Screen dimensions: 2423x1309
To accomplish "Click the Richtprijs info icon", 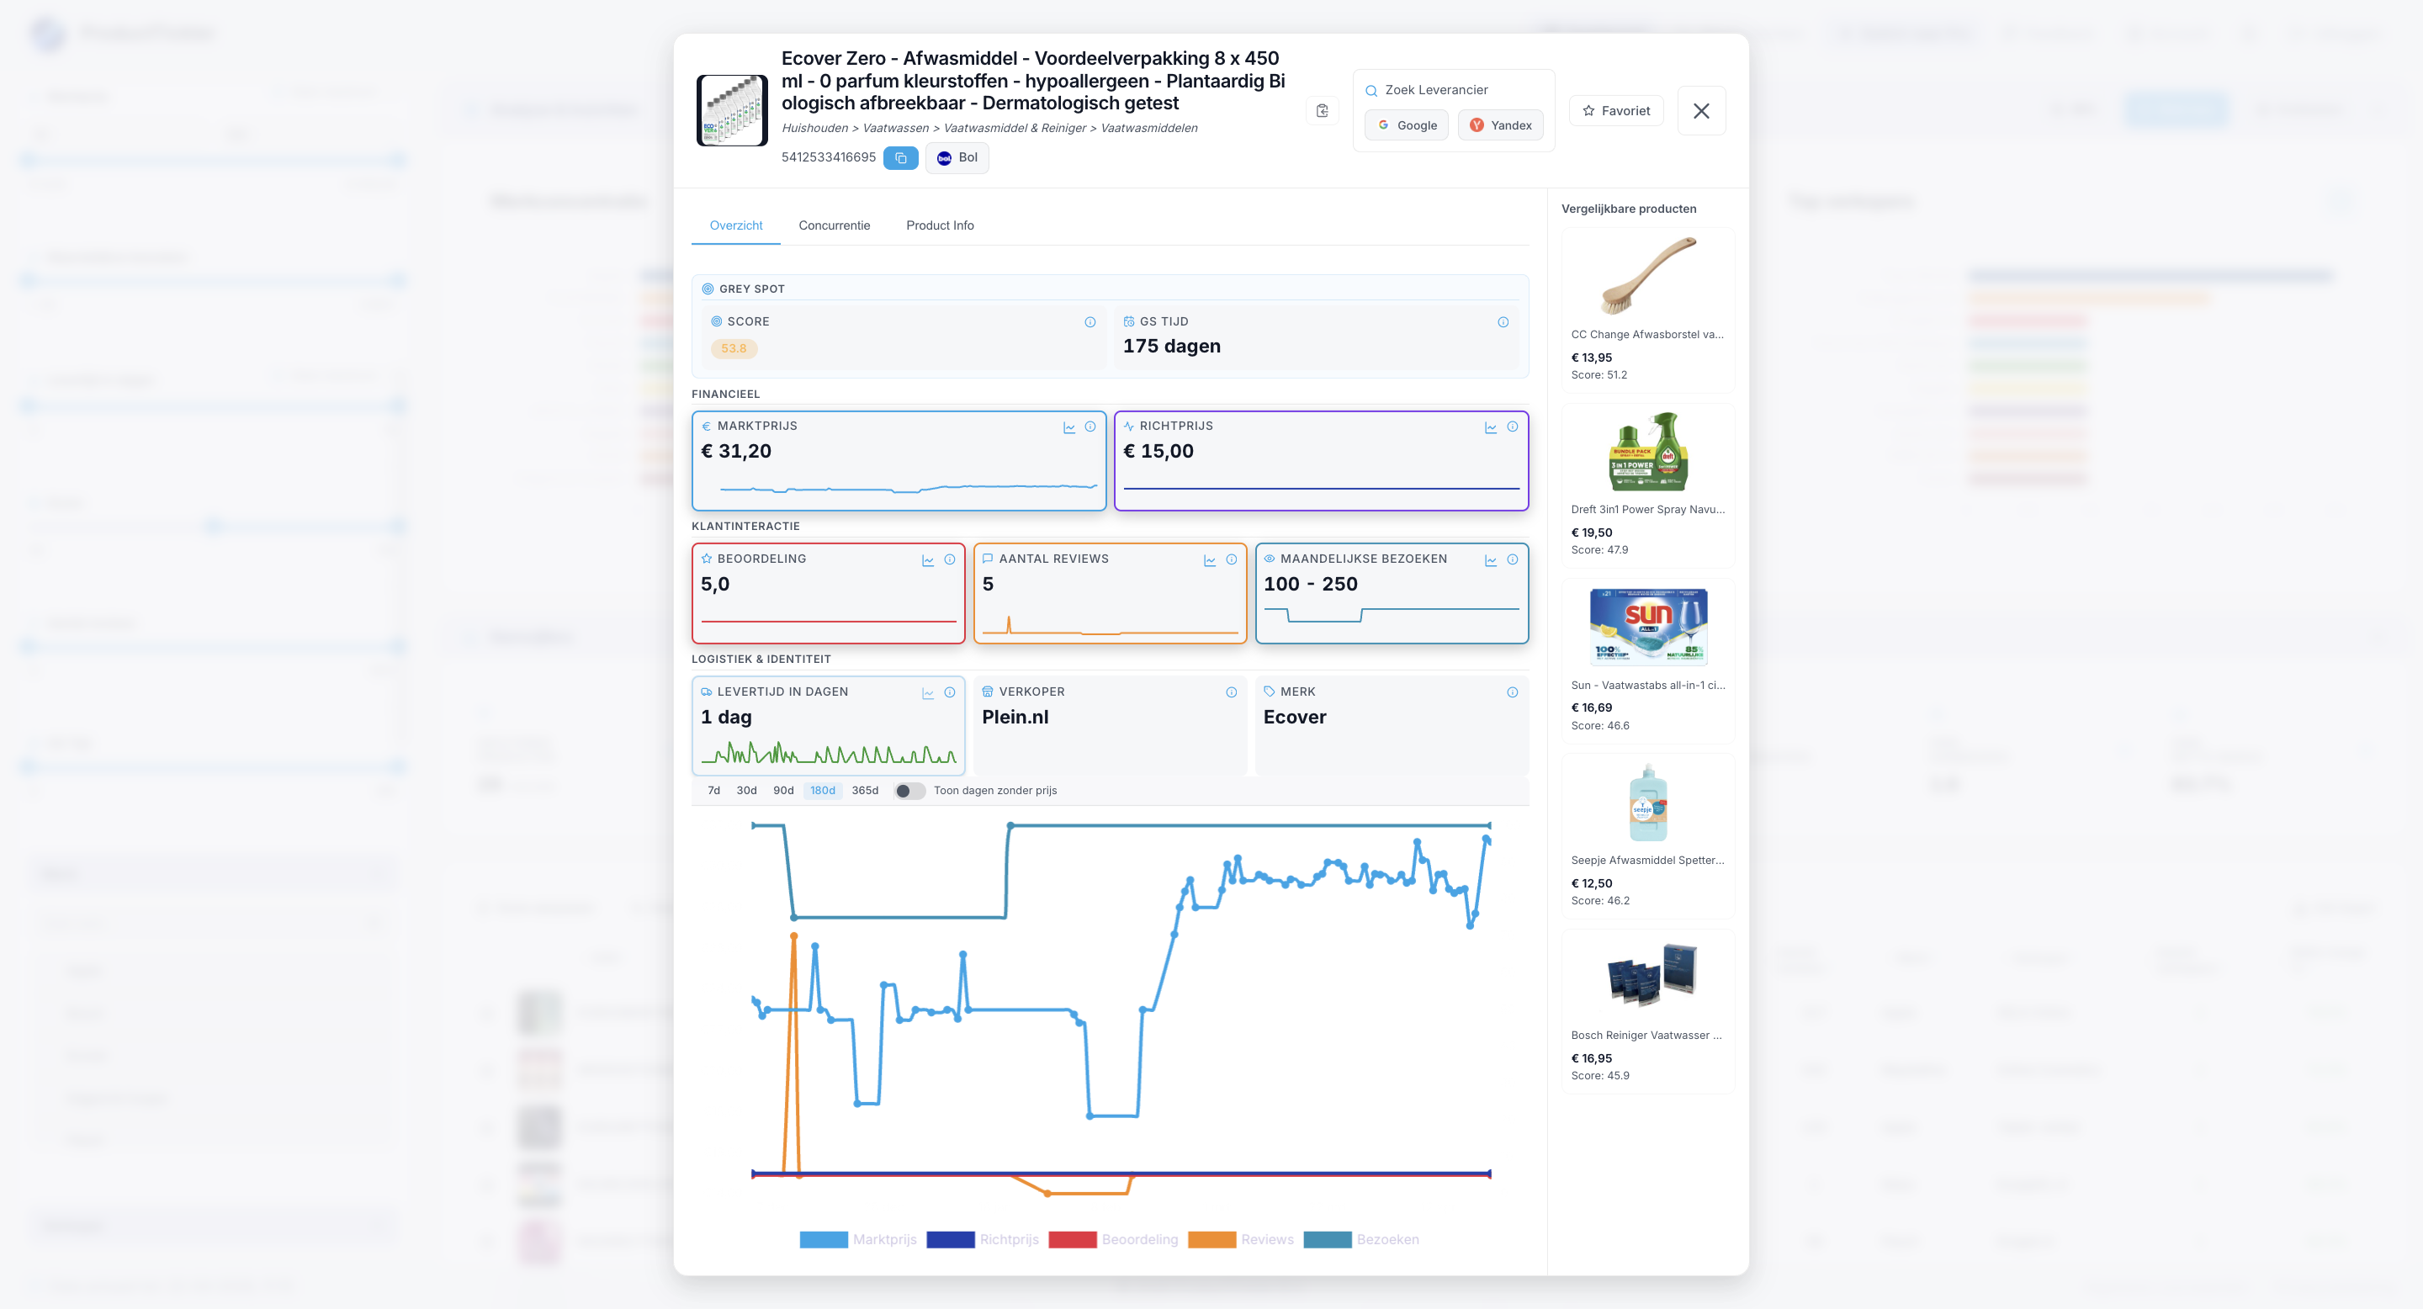I will (1513, 427).
